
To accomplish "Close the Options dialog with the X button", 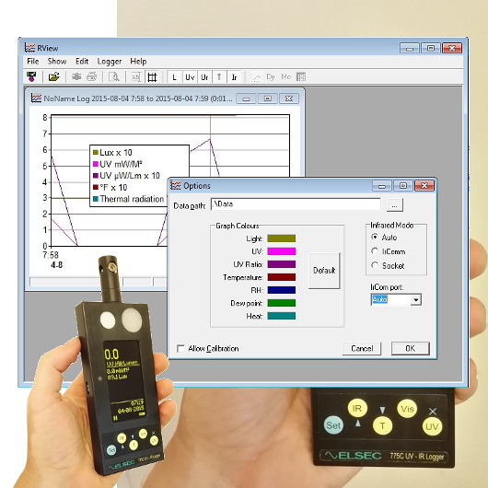I will tap(424, 186).
